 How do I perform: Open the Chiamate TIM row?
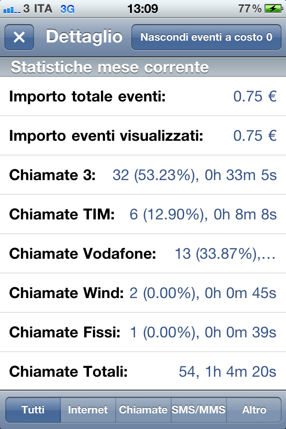(143, 214)
